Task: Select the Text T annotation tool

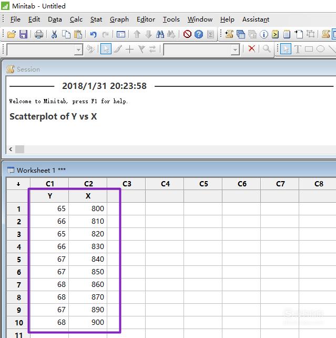Action: pos(298,49)
